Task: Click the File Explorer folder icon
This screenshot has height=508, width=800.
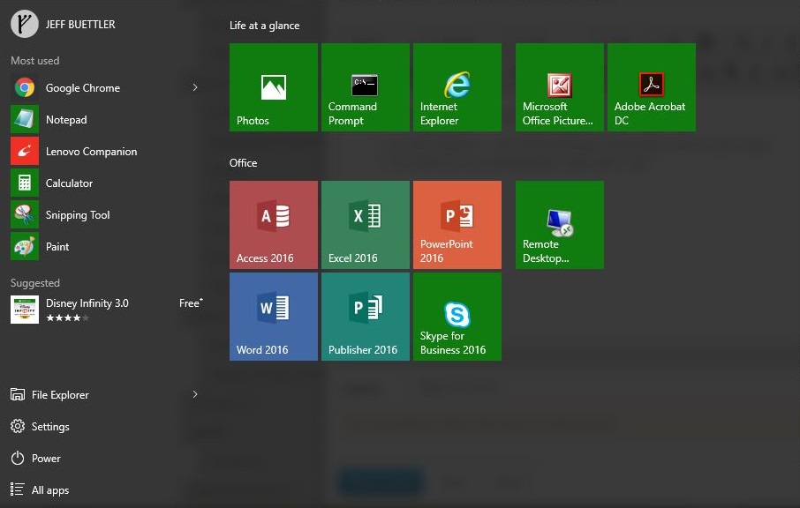Action: pyautogui.click(x=18, y=394)
